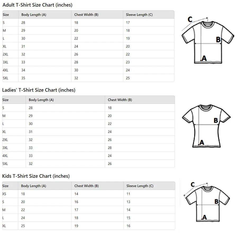This screenshot has height=235, width=238.
Task: Select the 5XL size cell in Adult chart
Action: click(6, 78)
